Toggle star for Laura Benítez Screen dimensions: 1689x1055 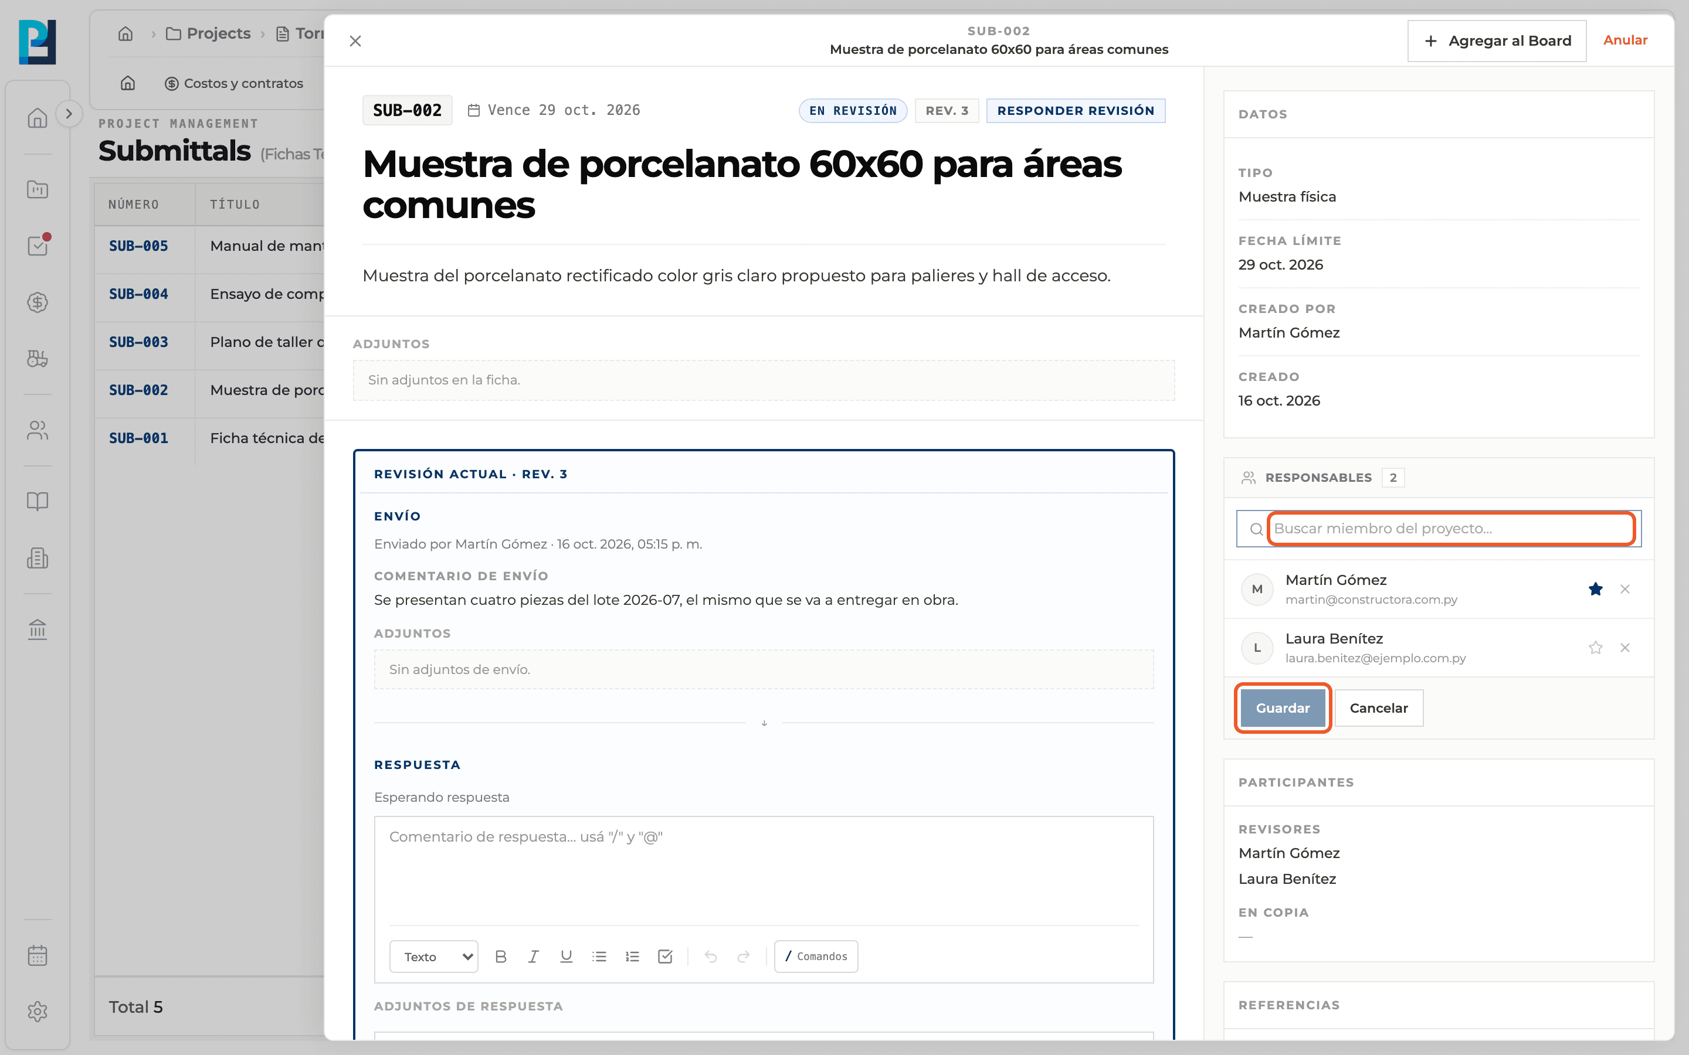click(x=1596, y=648)
